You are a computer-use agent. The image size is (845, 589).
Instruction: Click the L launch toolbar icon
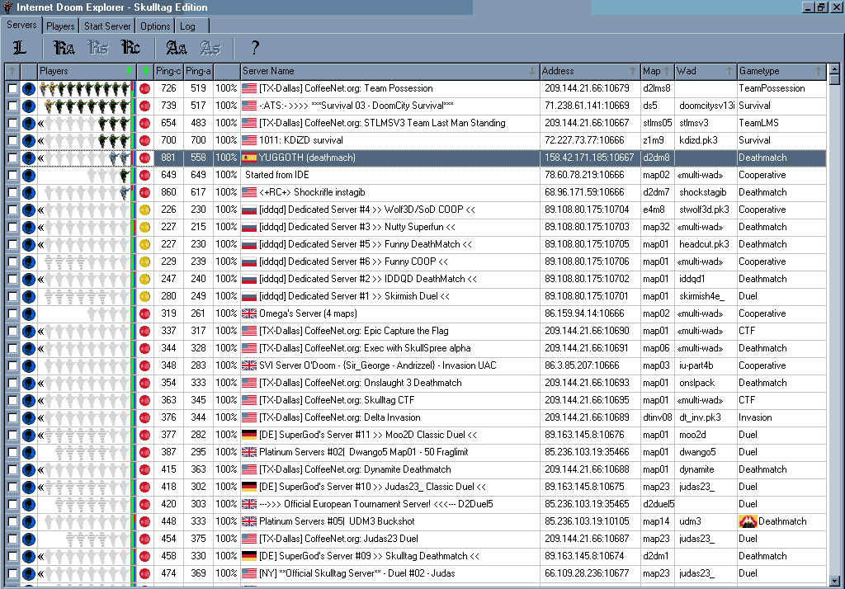(x=20, y=48)
